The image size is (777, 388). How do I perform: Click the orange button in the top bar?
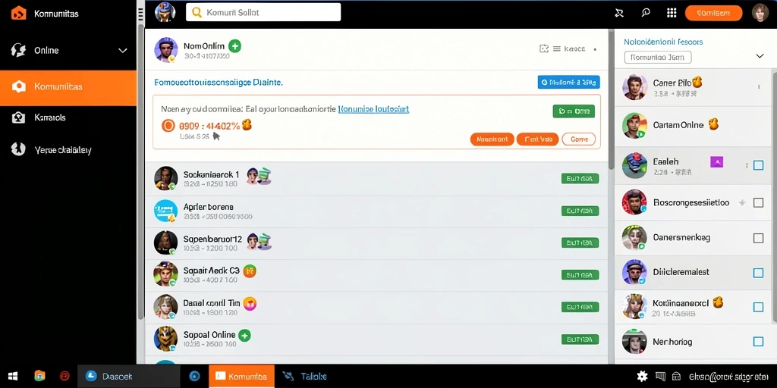pos(713,14)
